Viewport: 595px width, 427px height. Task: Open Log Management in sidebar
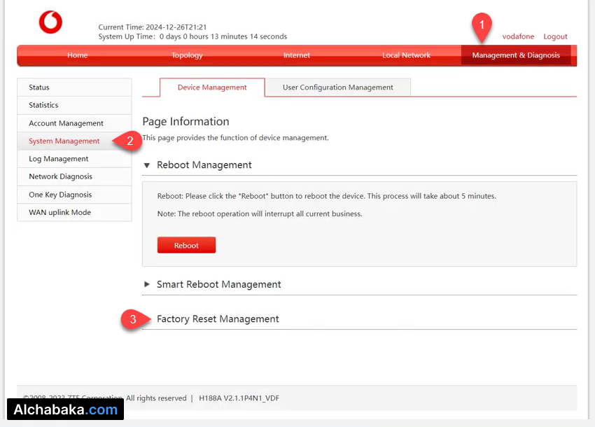[x=59, y=159]
